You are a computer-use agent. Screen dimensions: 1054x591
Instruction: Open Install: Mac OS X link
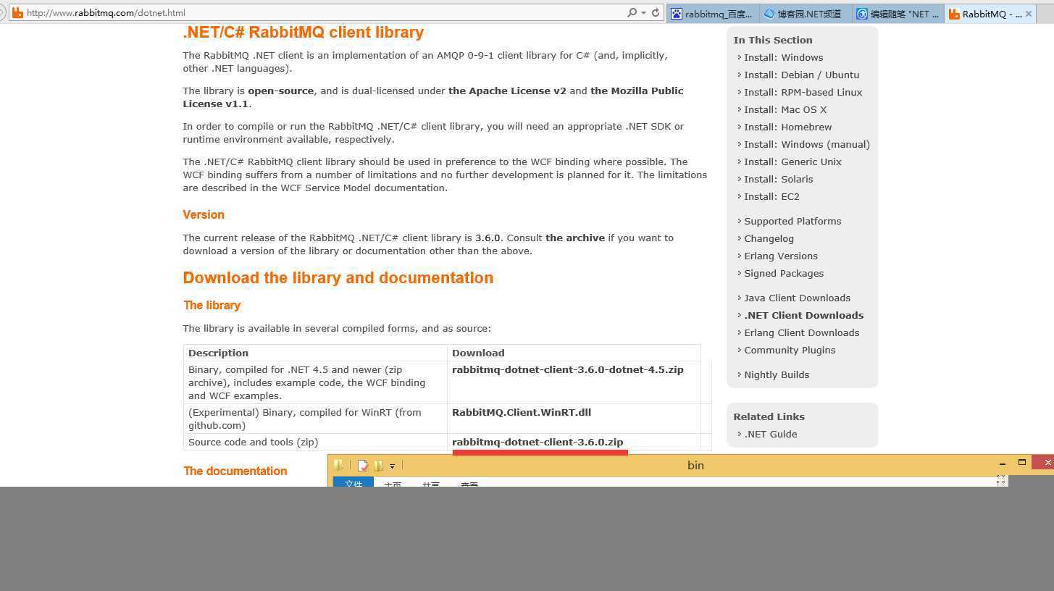tap(785, 109)
